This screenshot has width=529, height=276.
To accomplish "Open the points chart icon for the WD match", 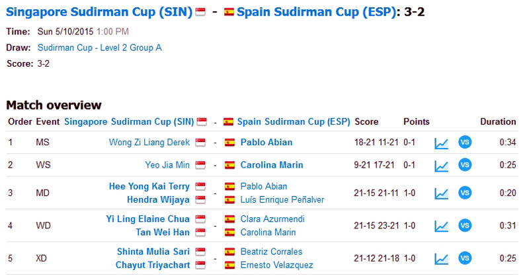I will [x=441, y=226].
